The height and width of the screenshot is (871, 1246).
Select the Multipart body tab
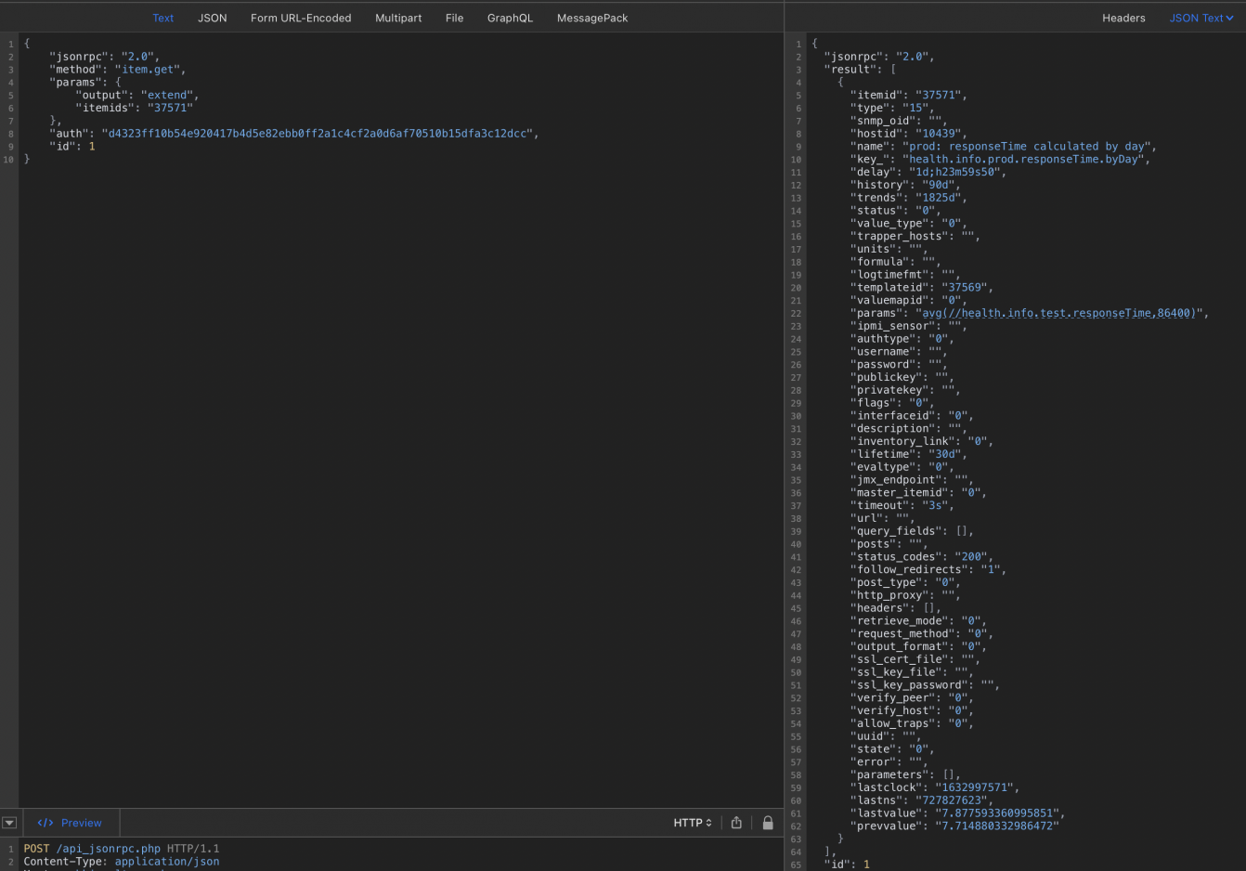pos(398,18)
